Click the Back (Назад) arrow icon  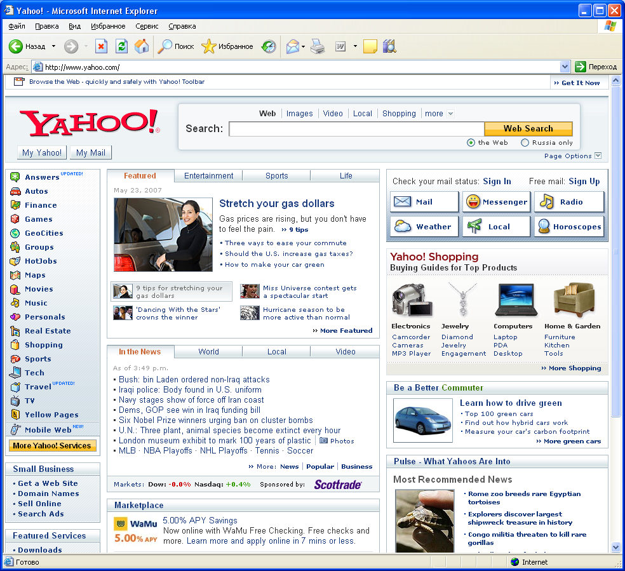[x=15, y=46]
